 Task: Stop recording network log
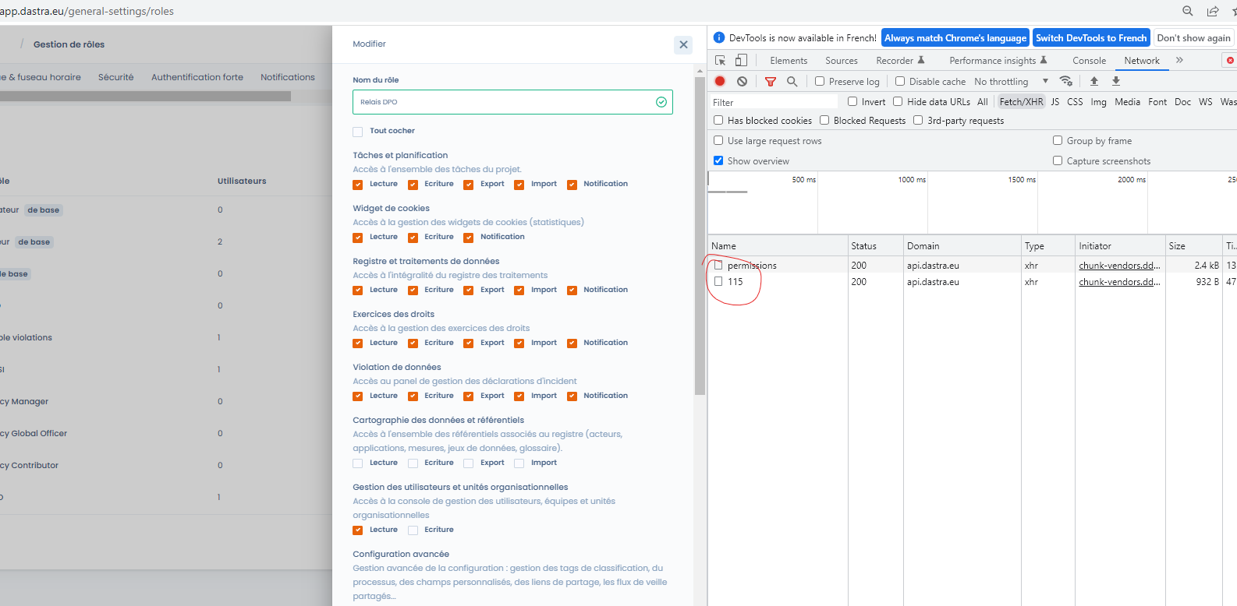pos(720,81)
